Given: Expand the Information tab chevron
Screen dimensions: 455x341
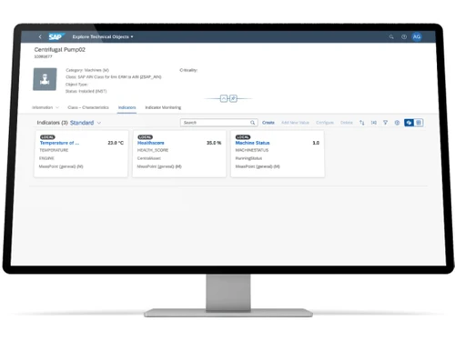Looking at the screenshot, I should pyautogui.click(x=57, y=107).
